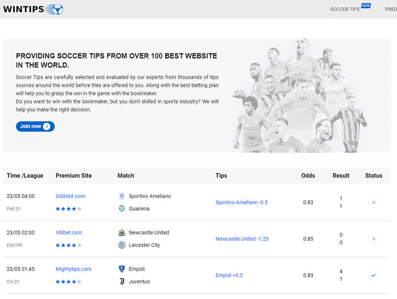Click the lost X status icon for Sportivo Ameliano

coord(374,202)
